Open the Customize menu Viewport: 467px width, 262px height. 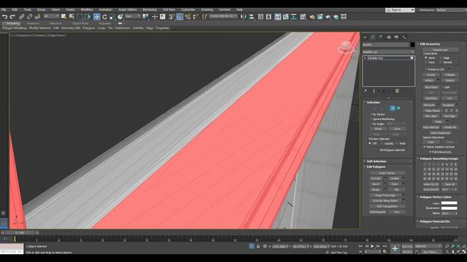(188, 9)
